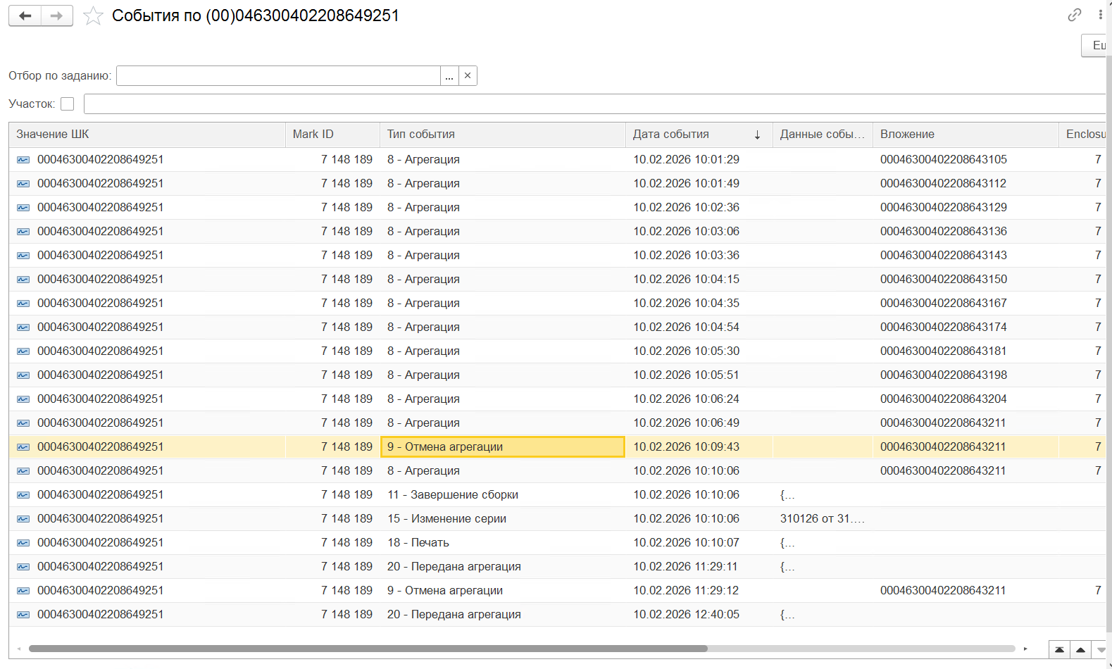Click into the Отбор по заданию field

click(x=278, y=75)
